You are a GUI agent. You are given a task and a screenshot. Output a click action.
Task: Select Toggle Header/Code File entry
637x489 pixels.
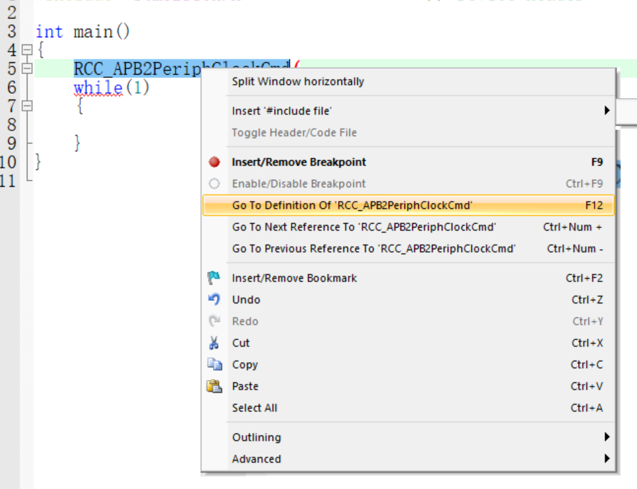pos(409,132)
